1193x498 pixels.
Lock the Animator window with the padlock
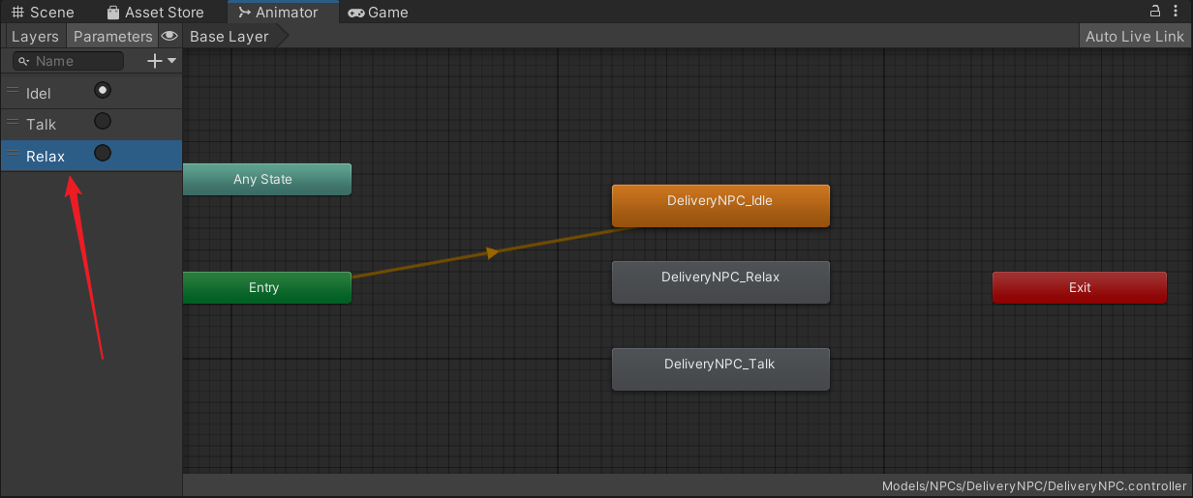pyautogui.click(x=1154, y=12)
